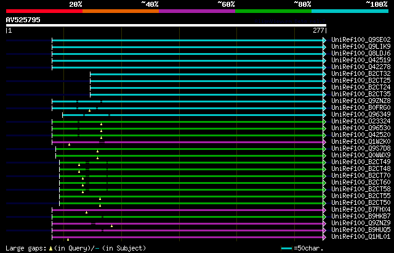The image size is (394, 253).
Task: Click the green arrowhead ending the B9HKB7 bar
Action: [324, 217]
